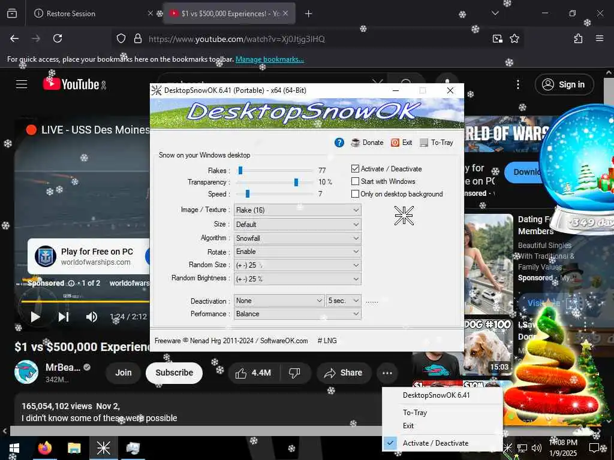
Task: Open the Deactivation dropdown set to None
Action: click(x=279, y=301)
